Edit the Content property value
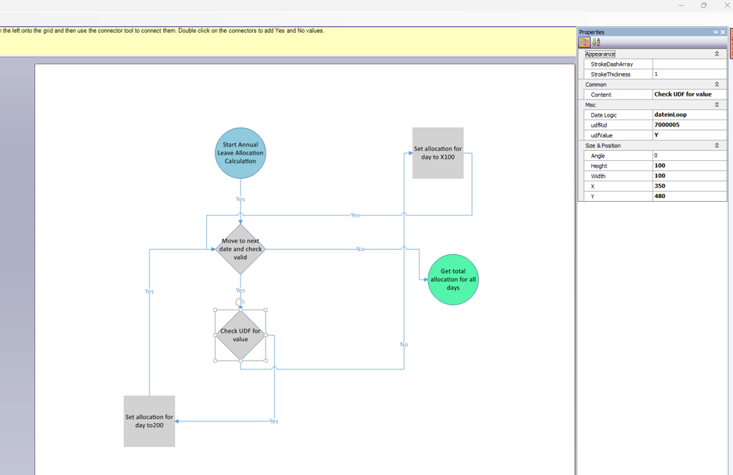Image resolution: width=733 pixels, height=475 pixels. pos(689,94)
